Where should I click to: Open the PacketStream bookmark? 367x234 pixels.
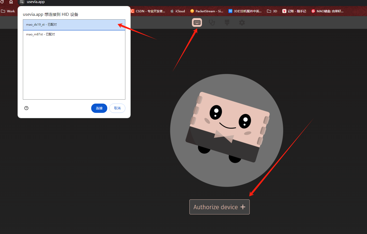click(x=207, y=11)
